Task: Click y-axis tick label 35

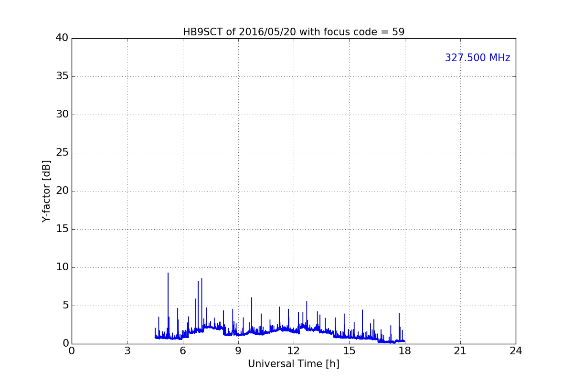Action: click(x=62, y=76)
